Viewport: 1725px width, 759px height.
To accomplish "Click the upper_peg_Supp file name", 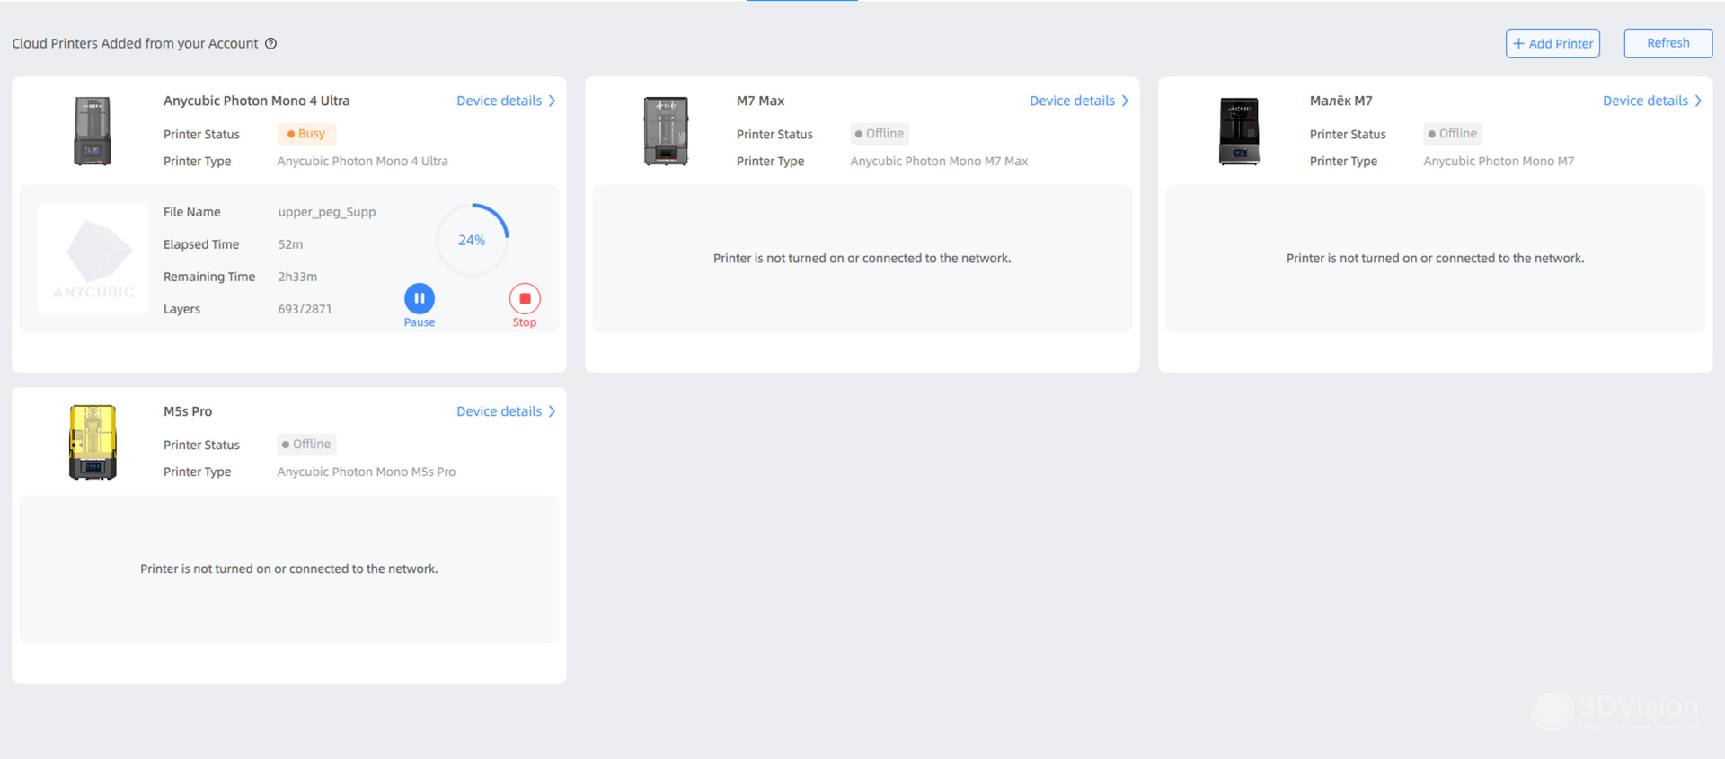I will click(x=327, y=212).
